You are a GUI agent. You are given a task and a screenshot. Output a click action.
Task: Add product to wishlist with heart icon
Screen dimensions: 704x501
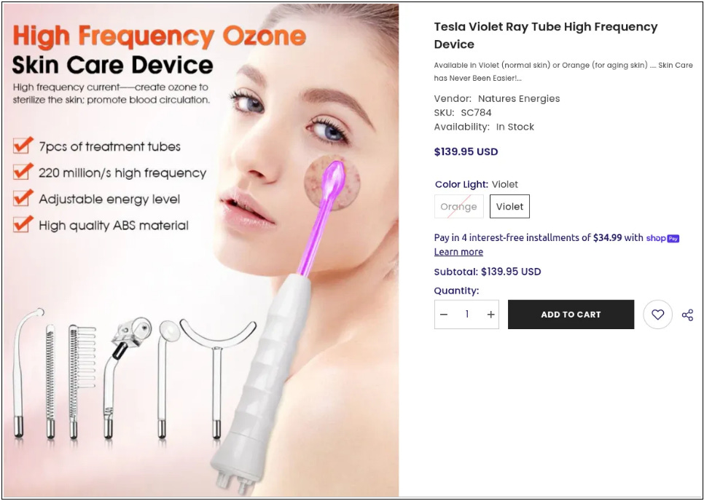click(x=657, y=315)
